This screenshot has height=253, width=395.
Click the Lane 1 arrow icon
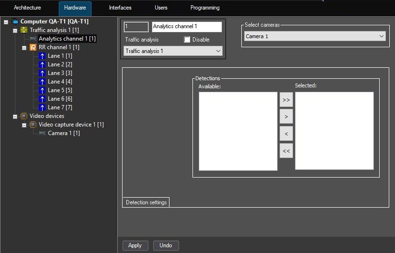[42, 56]
